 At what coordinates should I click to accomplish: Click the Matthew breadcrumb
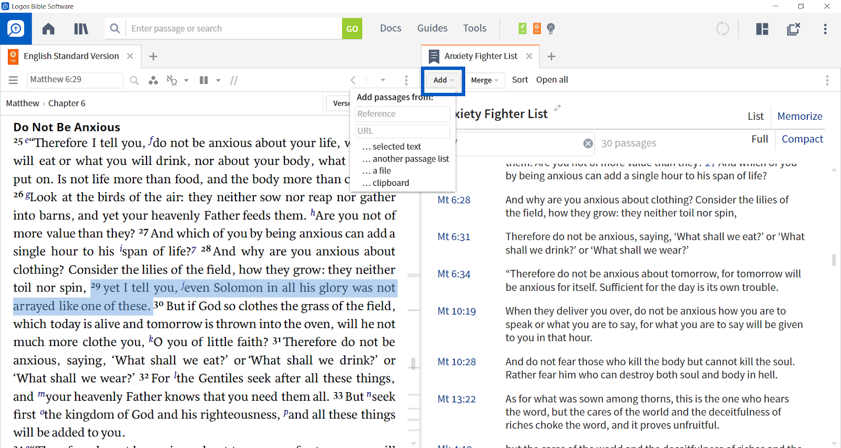coord(23,103)
